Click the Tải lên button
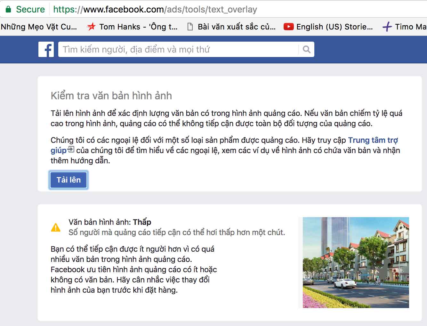Viewport: 427px width, 326px height. coord(68,180)
